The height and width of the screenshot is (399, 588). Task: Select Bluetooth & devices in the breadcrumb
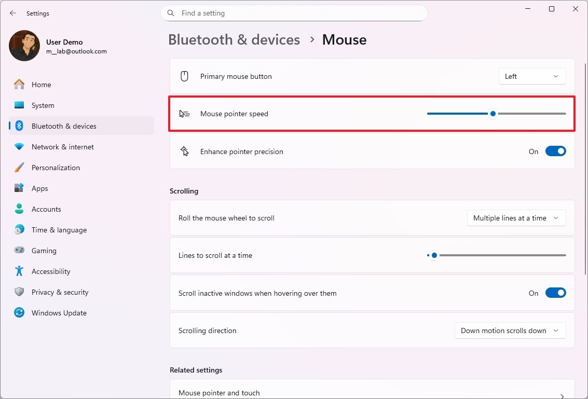click(x=234, y=39)
